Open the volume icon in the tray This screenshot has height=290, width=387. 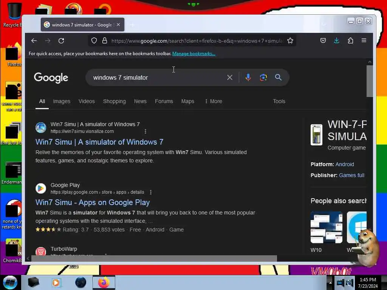[x=350, y=283]
